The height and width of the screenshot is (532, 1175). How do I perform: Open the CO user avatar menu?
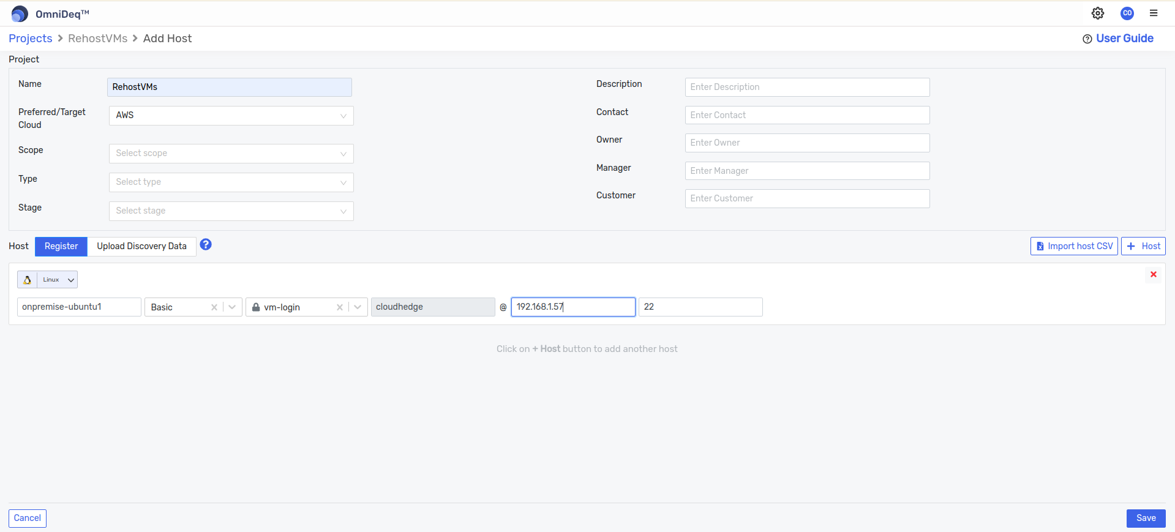pos(1127,13)
